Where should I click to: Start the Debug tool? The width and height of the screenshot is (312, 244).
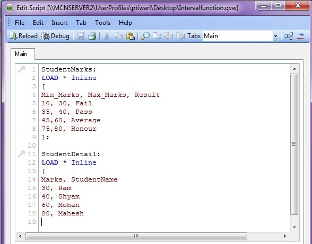point(56,36)
